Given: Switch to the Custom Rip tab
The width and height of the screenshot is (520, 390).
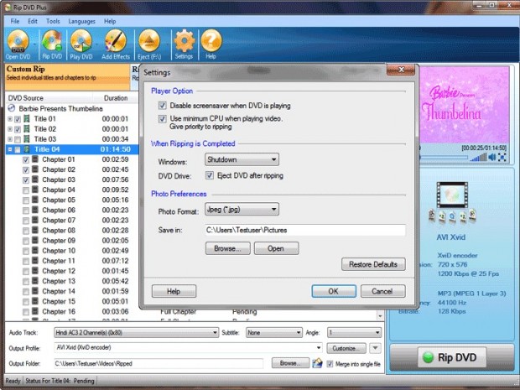Looking at the screenshot, I should (x=67, y=77).
